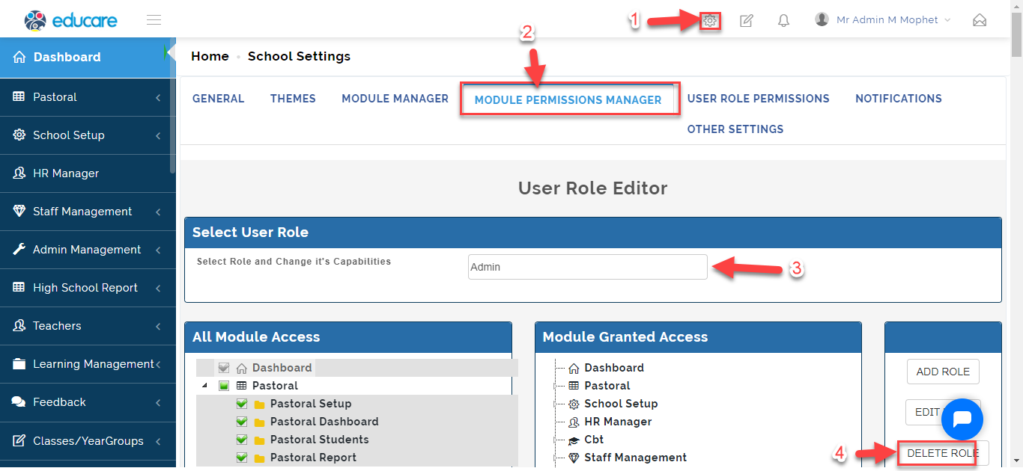Viewport: 1023px width, 471px height.
Task: Switch to the General tab
Action: pos(219,99)
